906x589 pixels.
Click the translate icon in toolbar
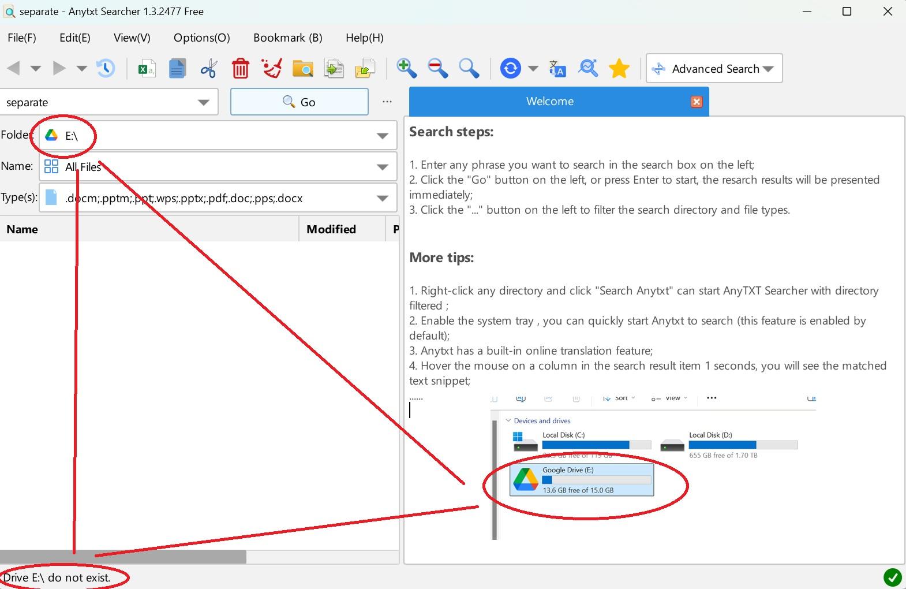557,68
